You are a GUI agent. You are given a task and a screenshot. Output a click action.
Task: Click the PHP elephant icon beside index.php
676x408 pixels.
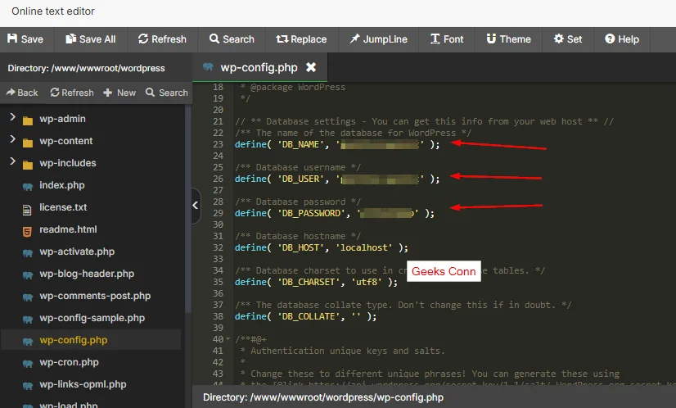click(28, 187)
